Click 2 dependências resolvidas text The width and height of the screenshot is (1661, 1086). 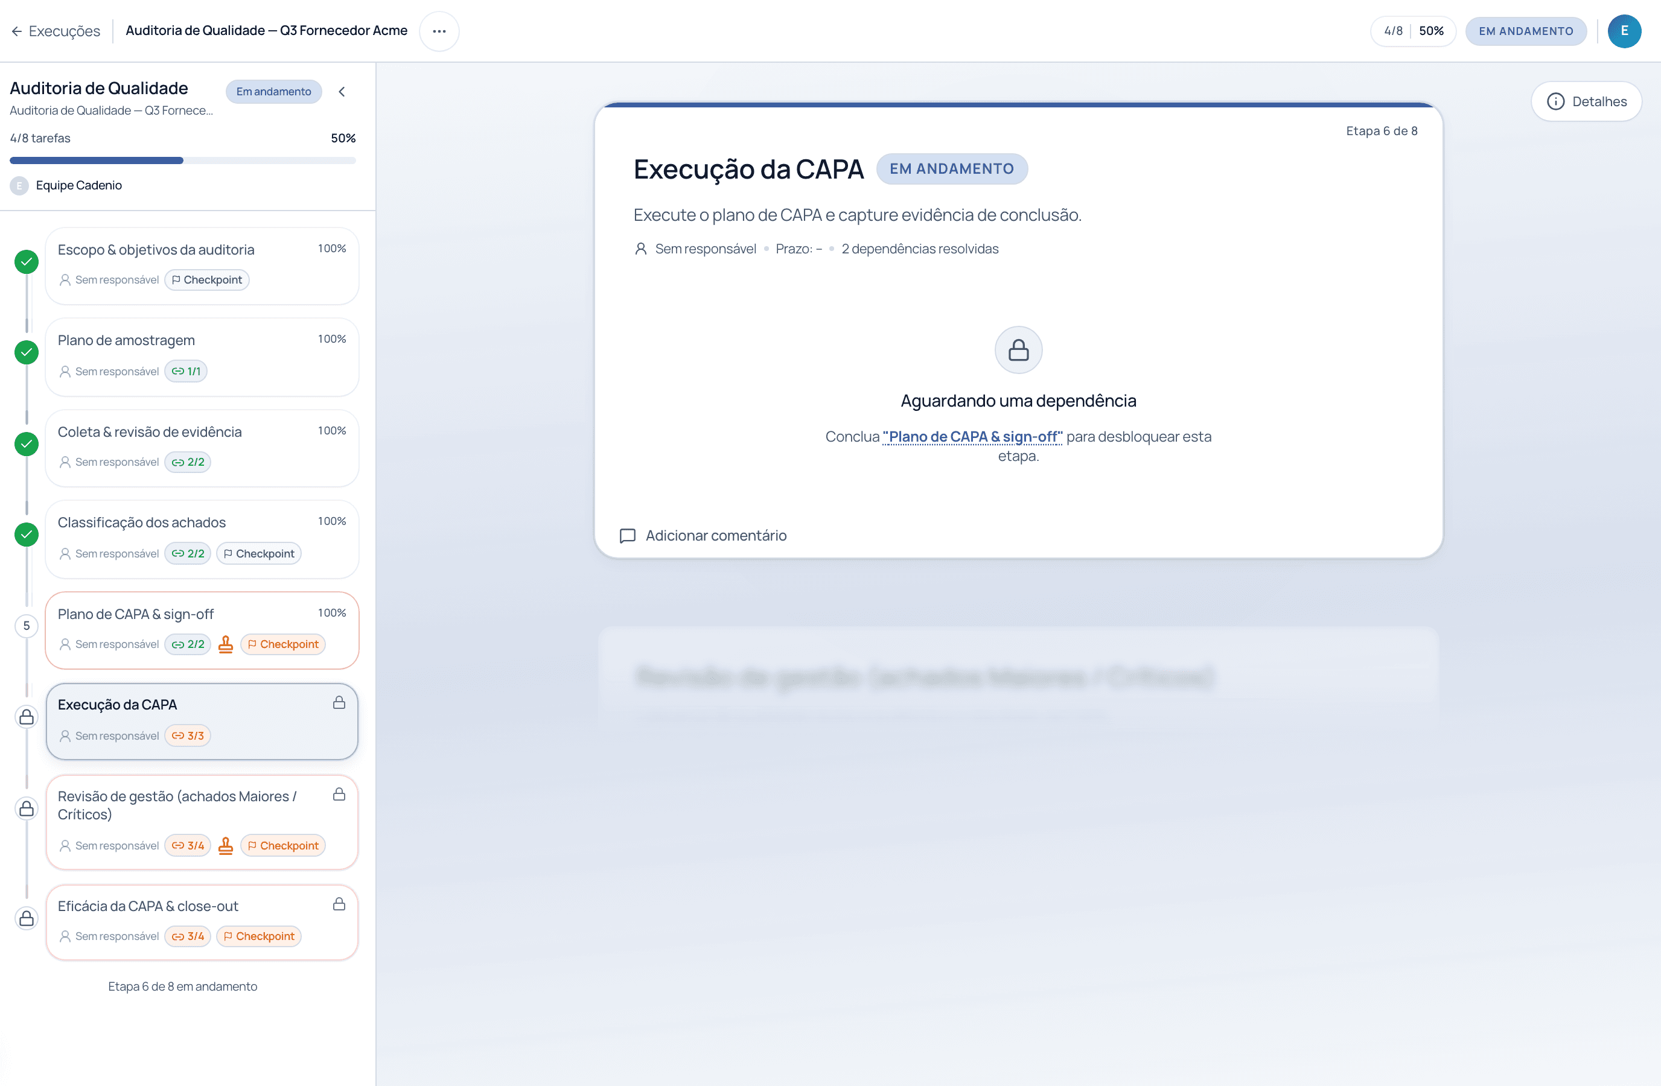point(919,249)
